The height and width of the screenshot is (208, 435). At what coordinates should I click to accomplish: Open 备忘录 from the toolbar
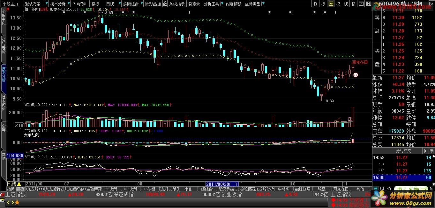pyautogui.click(x=194, y=4)
